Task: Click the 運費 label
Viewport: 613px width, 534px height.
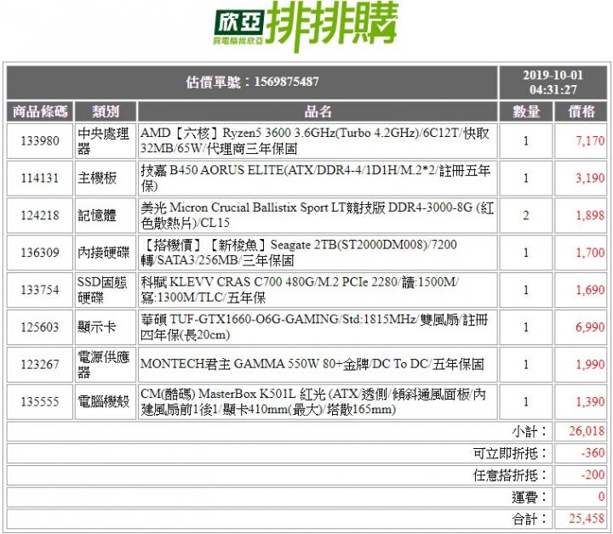Action: click(530, 497)
